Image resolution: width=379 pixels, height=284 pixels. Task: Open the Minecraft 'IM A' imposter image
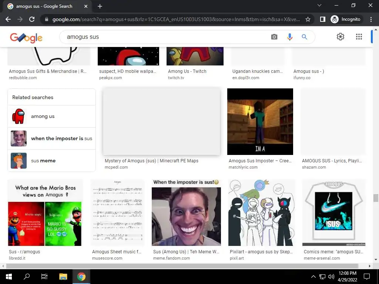260,121
